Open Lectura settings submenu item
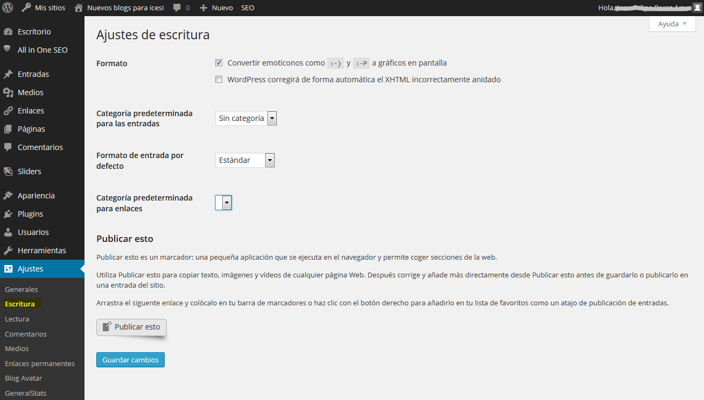Screen dimensions: 704x400 [17, 319]
